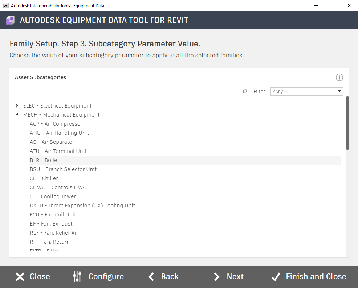358x288 pixels.
Task: Select AHU - Air Handling Unit
Action: pyautogui.click(x=60, y=133)
